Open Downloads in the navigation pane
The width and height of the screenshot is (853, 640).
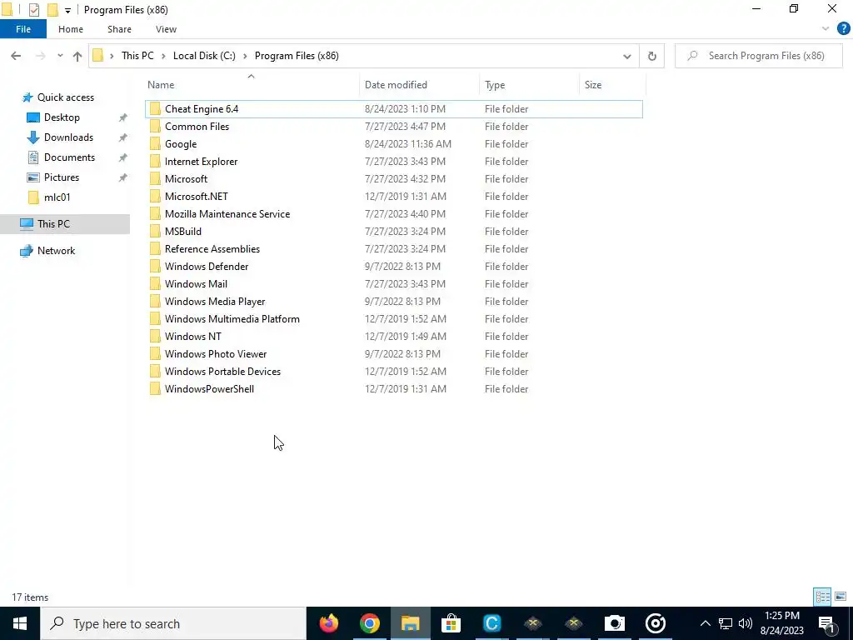pos(68,137)
